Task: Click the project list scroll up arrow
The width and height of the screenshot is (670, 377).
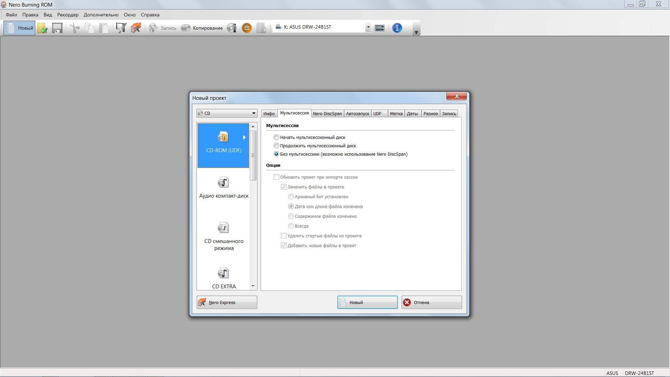Action: (253, 126)
